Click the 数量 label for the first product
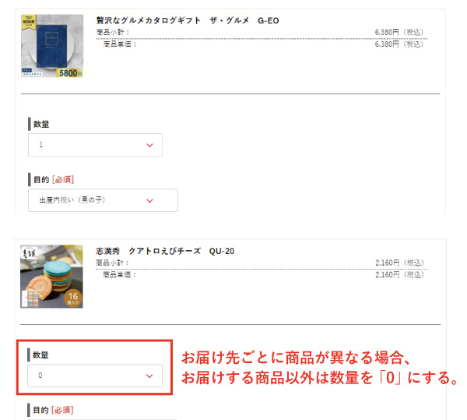Image resolution: width=467 pixels, height=420 pixels. [41, 124]
